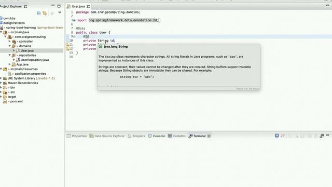332x187 pixels.
Task: Minimize the Project Explorer panel
Action: pos(53,6)
